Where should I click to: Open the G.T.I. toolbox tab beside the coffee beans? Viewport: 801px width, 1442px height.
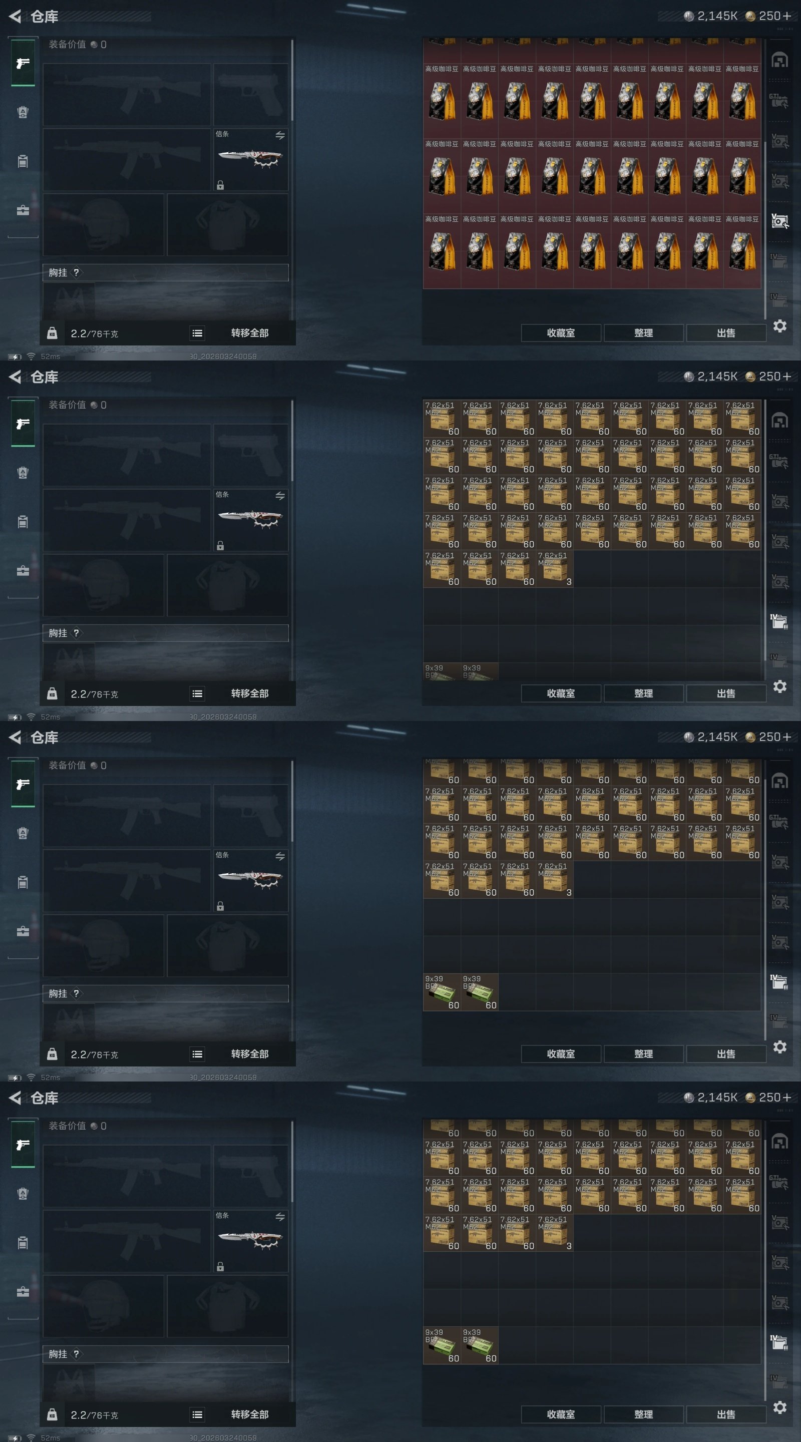click(x=779, y=101)
